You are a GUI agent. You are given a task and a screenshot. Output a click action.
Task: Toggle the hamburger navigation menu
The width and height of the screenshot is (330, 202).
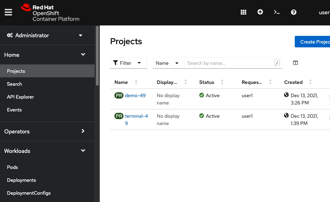[8, 12]
